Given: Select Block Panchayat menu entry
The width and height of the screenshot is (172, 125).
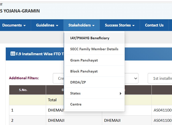Looking at the screenshot, I should (94, 71).
